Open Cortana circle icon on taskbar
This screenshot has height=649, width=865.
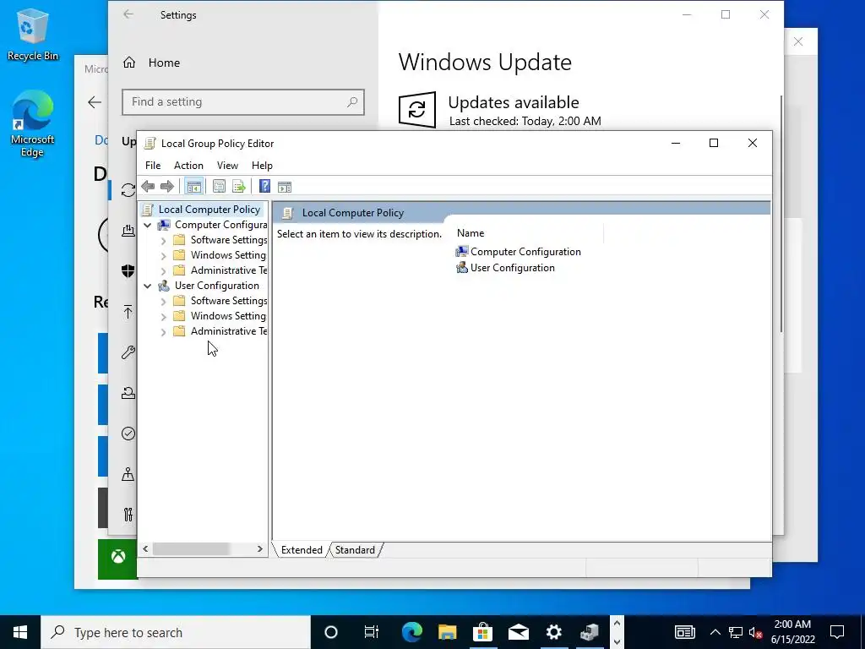pyautogui.click(x=331, y=632)
